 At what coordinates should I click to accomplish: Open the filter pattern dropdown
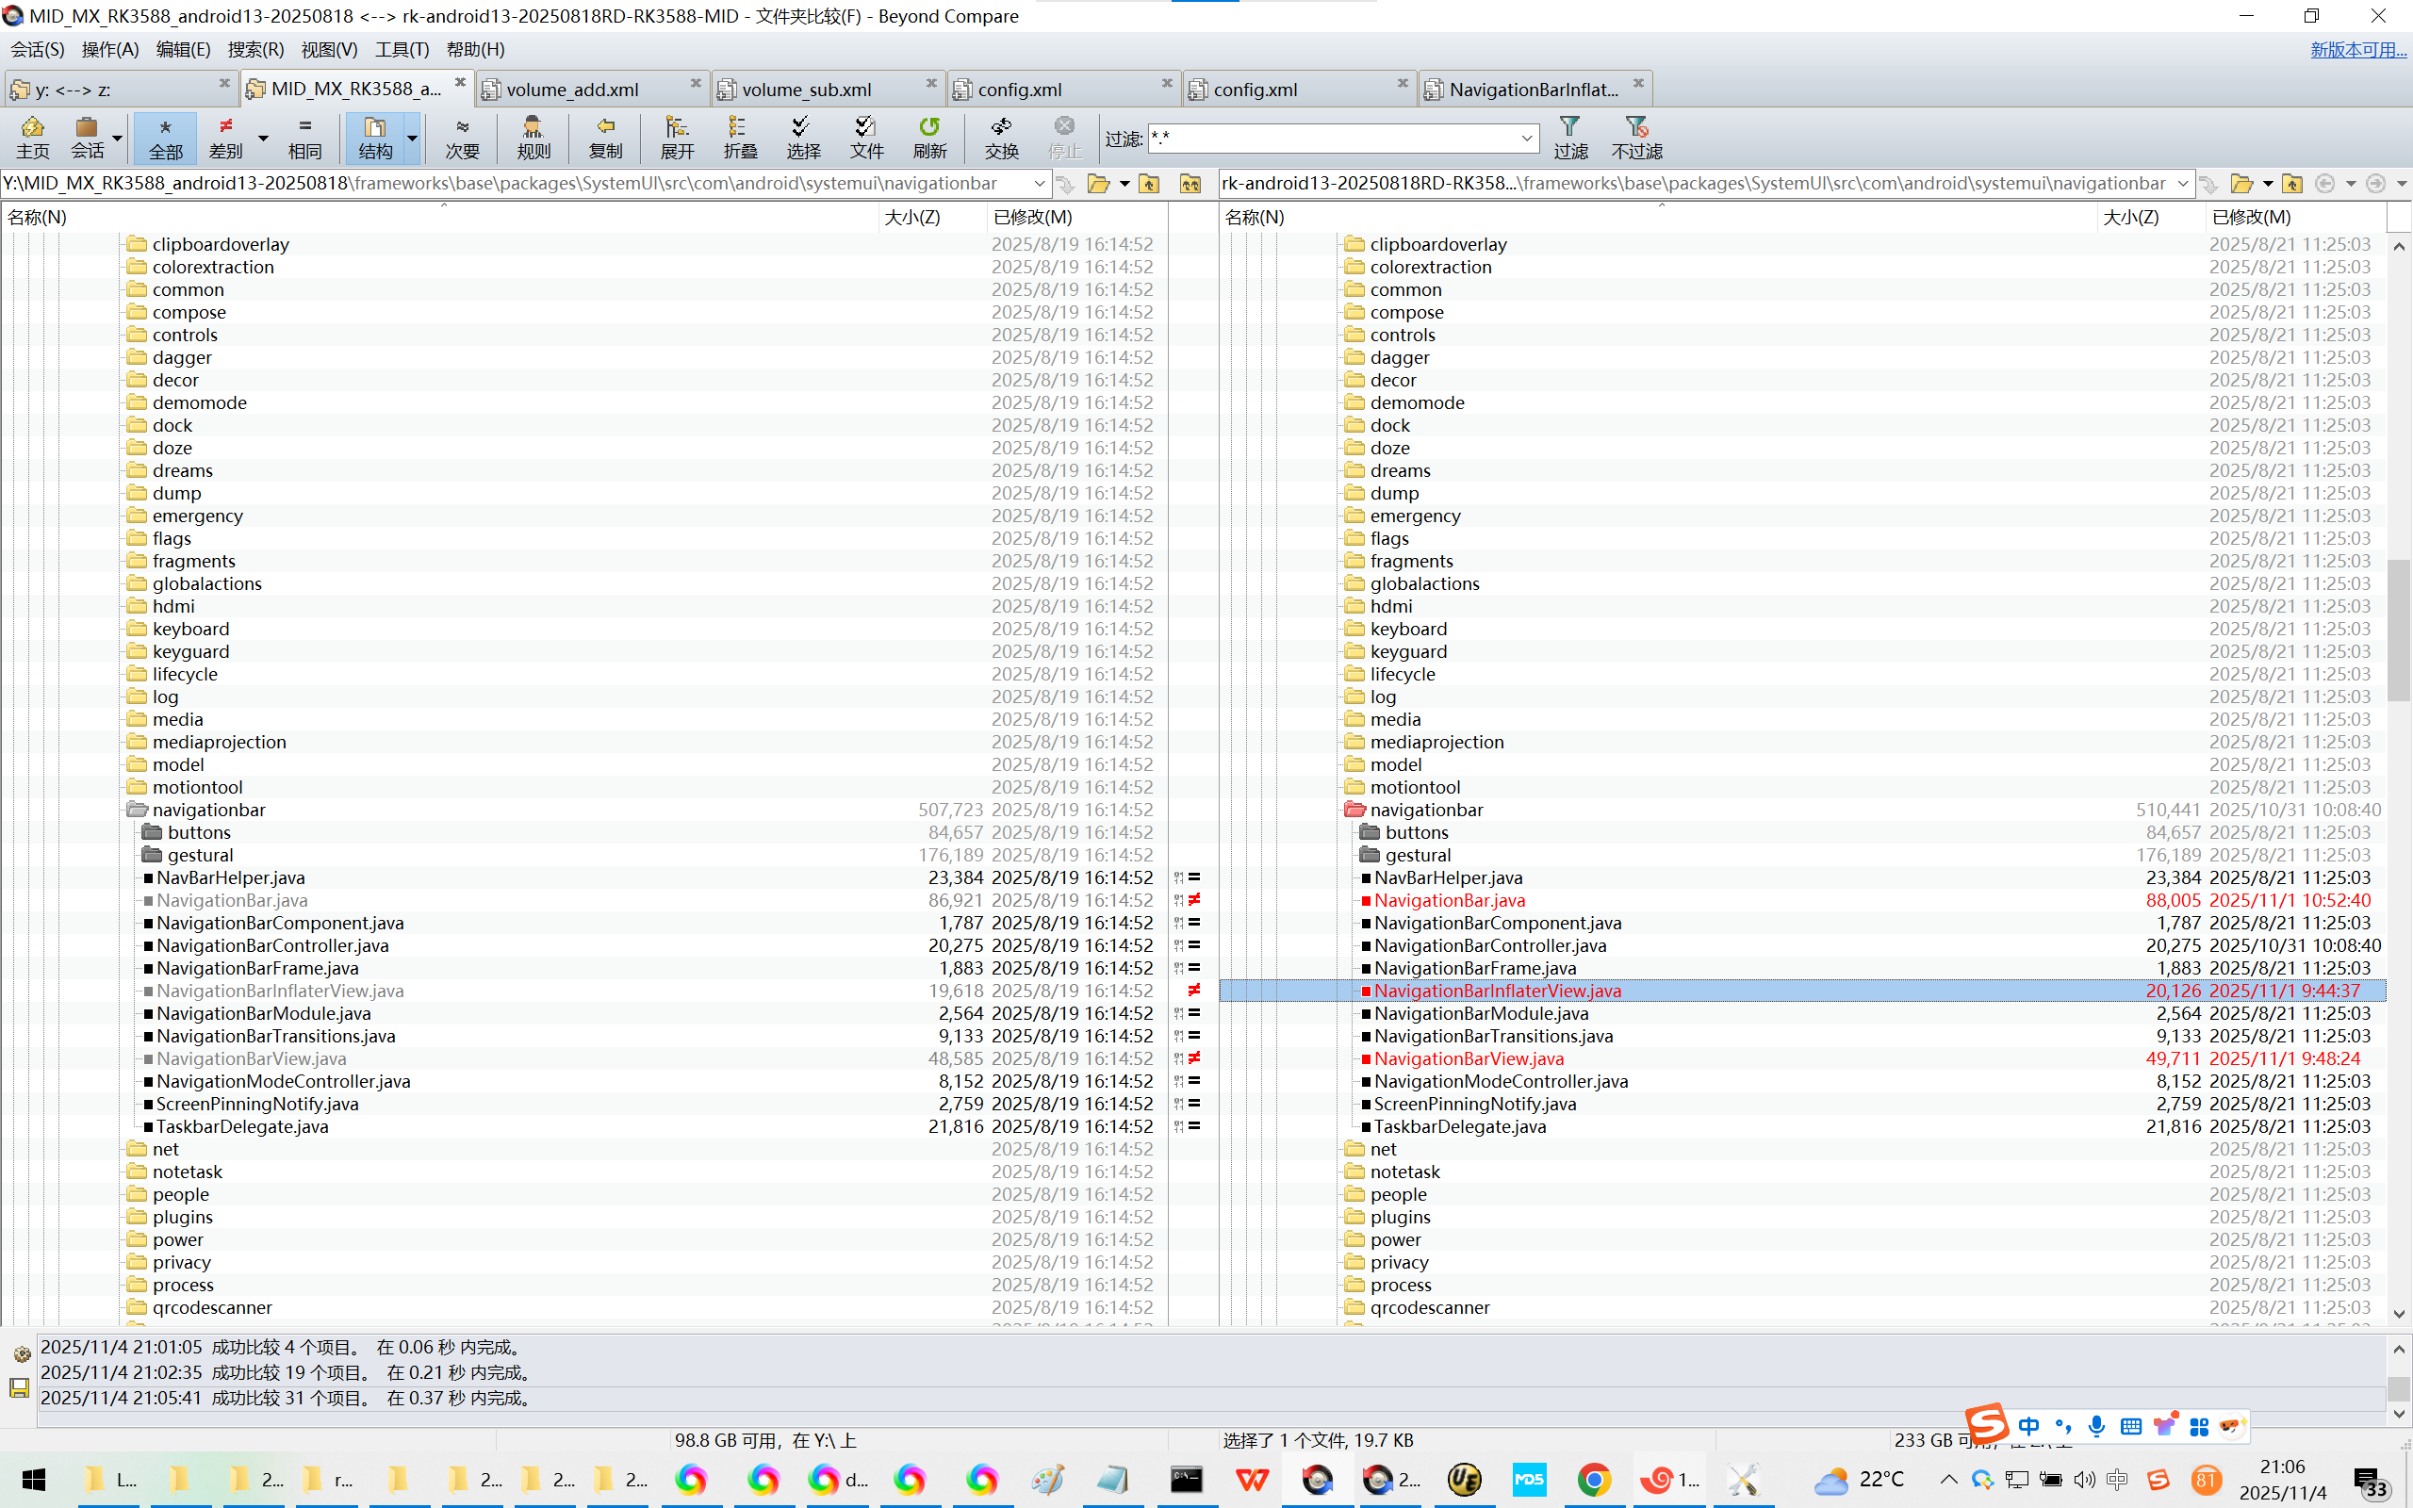pyautogui.click(x=1526, y=138)
